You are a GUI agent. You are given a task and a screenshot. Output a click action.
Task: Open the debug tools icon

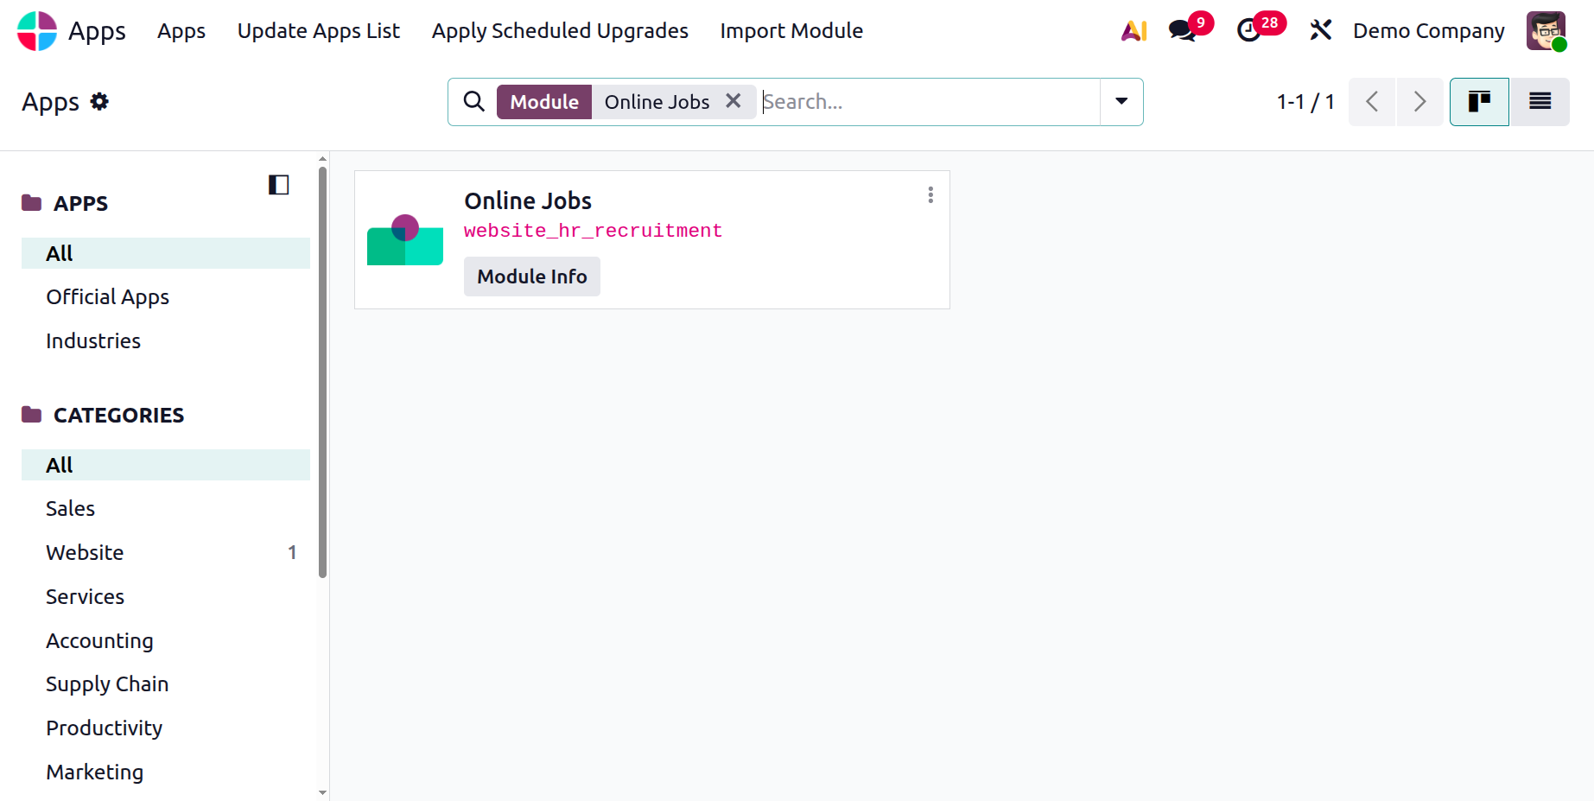tap(1320, 31)
